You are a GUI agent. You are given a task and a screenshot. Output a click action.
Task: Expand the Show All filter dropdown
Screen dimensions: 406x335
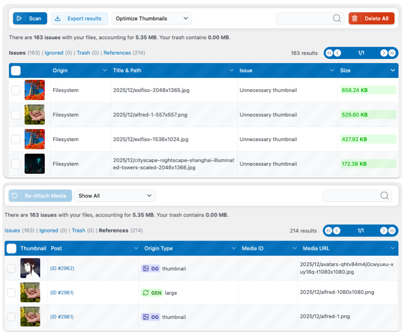tap(114, 196)
